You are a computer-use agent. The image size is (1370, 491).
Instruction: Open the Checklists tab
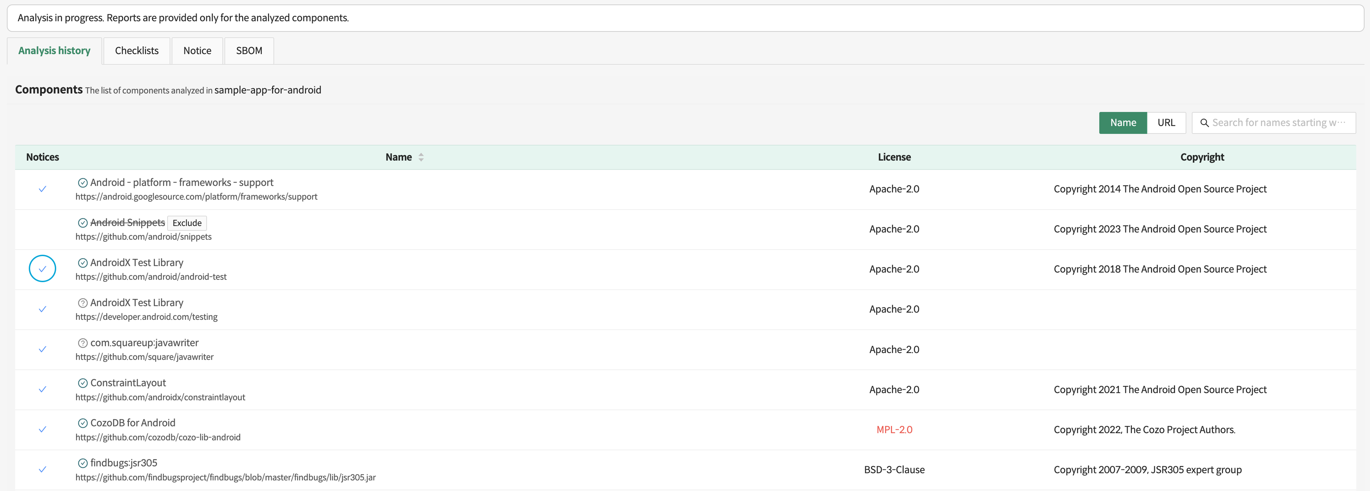pos(137,51)
